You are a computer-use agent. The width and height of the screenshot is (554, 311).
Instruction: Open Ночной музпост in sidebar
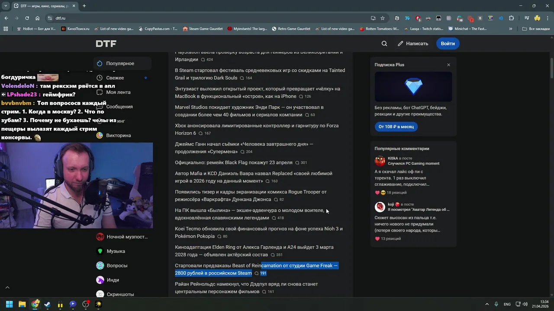[x=122, y=237]
